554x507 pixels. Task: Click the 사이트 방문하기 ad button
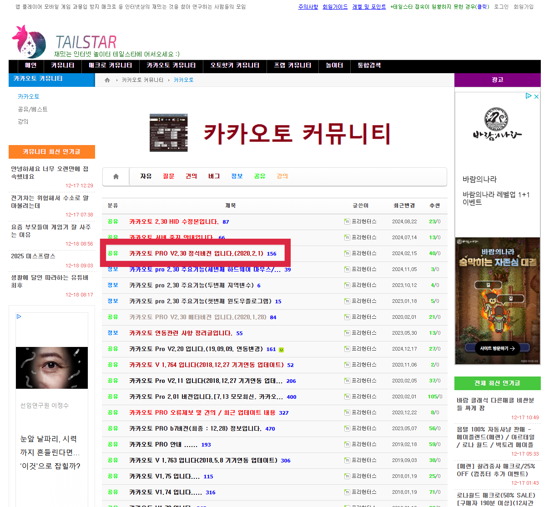pyautogui.click(x=497, y=348)
